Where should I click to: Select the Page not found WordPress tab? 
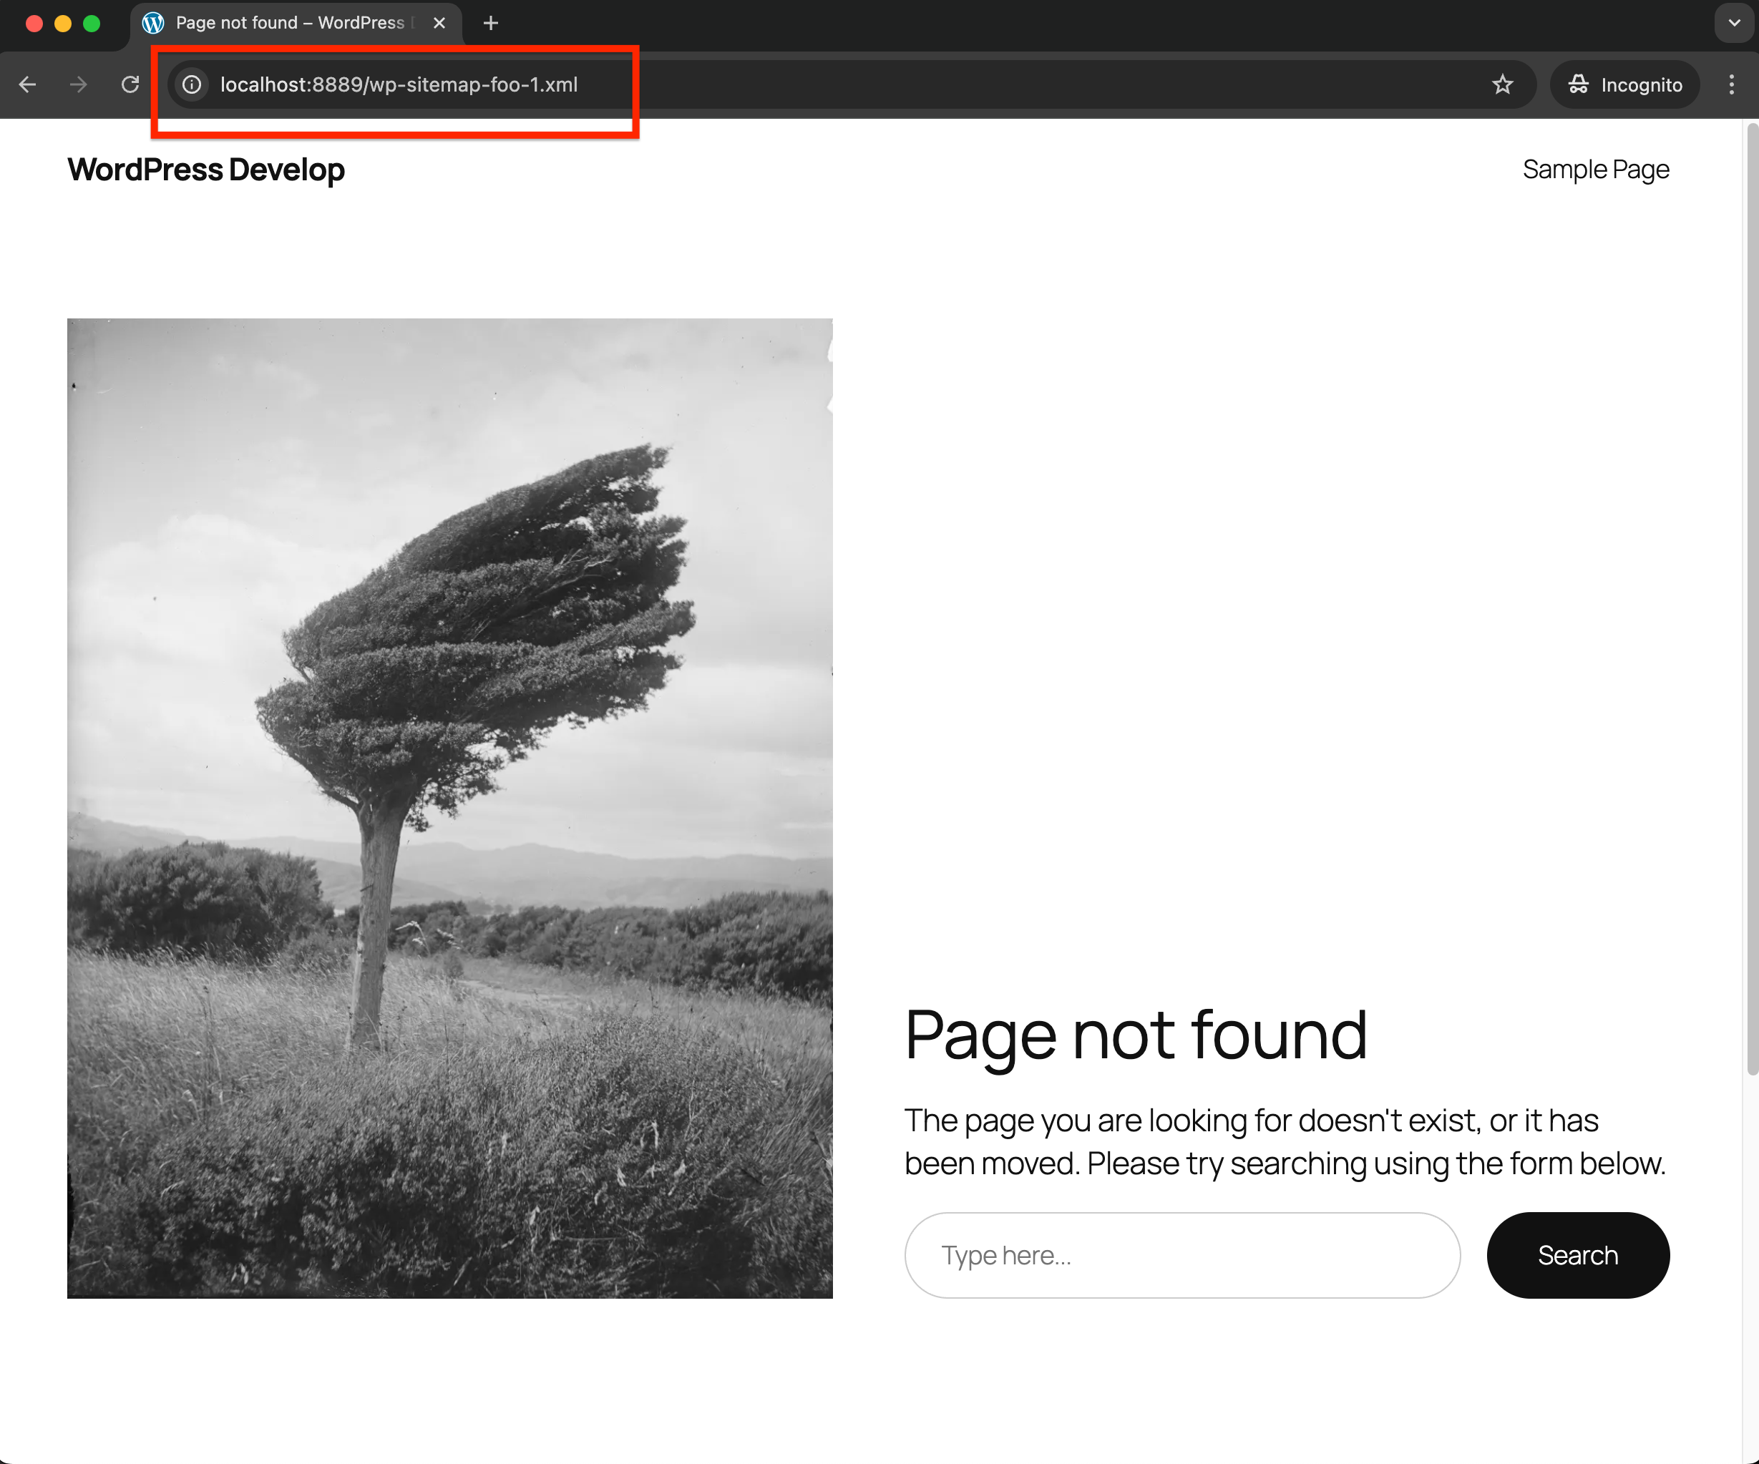289,24
